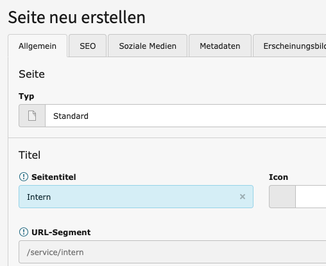The image size is (326, 266).
Task: Open the Icon selection dropdown
Action: tap(311, 197)
